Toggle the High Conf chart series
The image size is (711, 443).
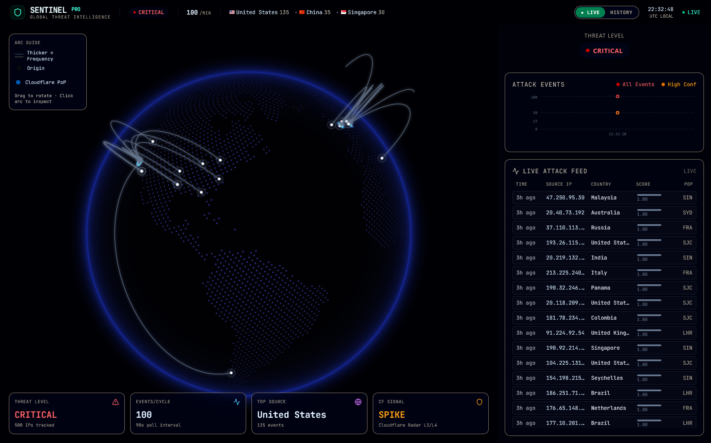click(x=679, y=84)
